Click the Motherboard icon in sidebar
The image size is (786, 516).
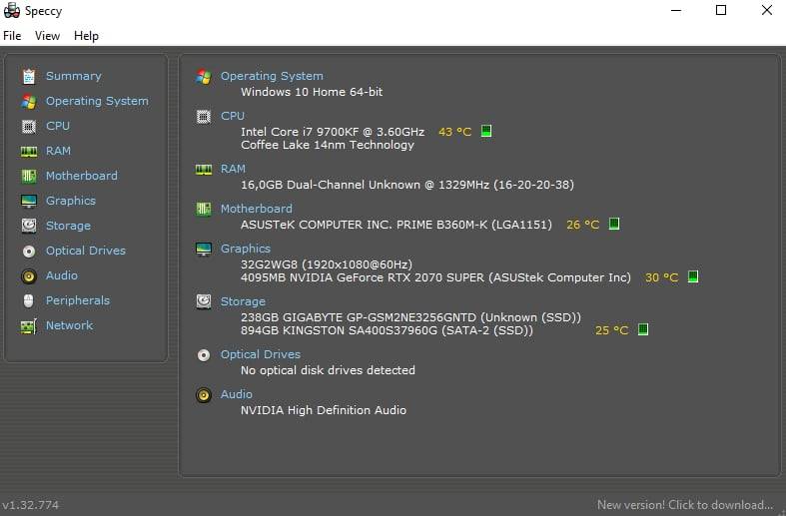click(x=29, y=176)
